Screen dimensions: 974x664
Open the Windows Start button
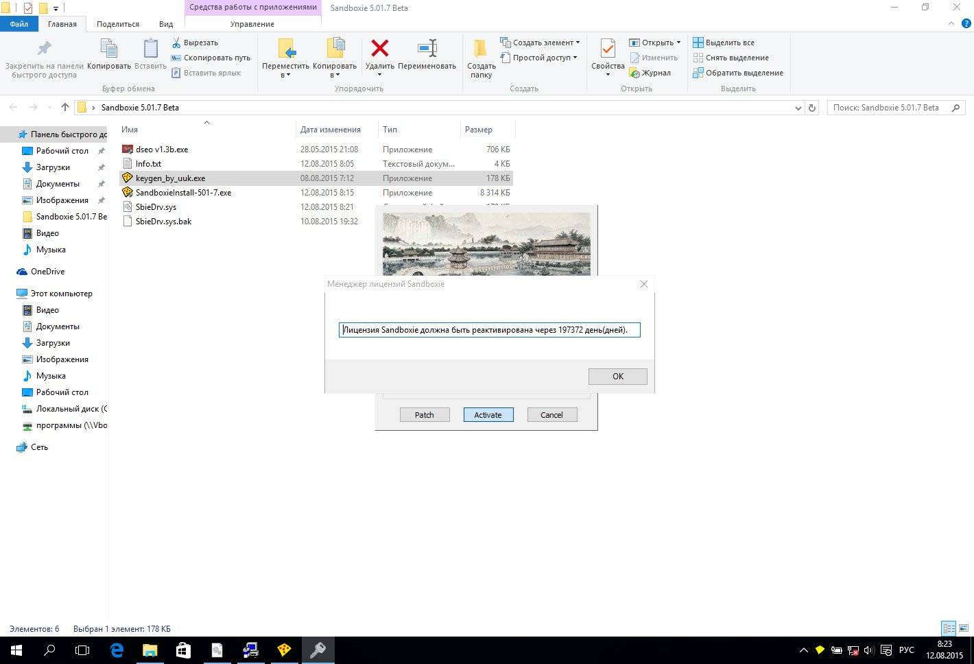pyautogui.click(x=16, y=650)
